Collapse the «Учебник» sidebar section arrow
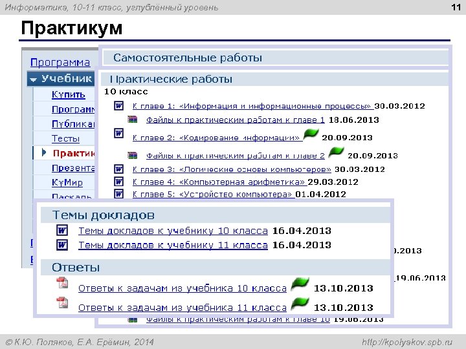Image resolution: width=466 pixels, height=349 pixels. pos(33,79)
